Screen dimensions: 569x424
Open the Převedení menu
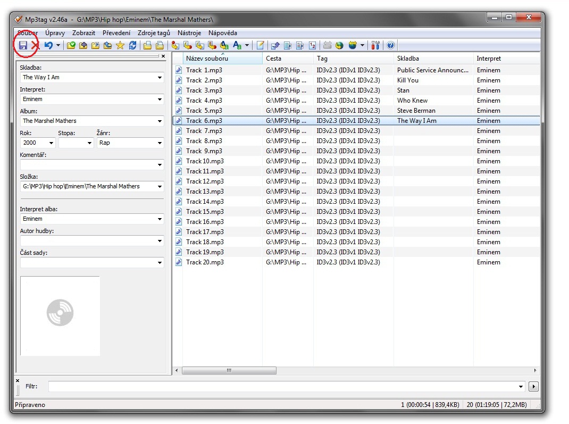(116, 32)
